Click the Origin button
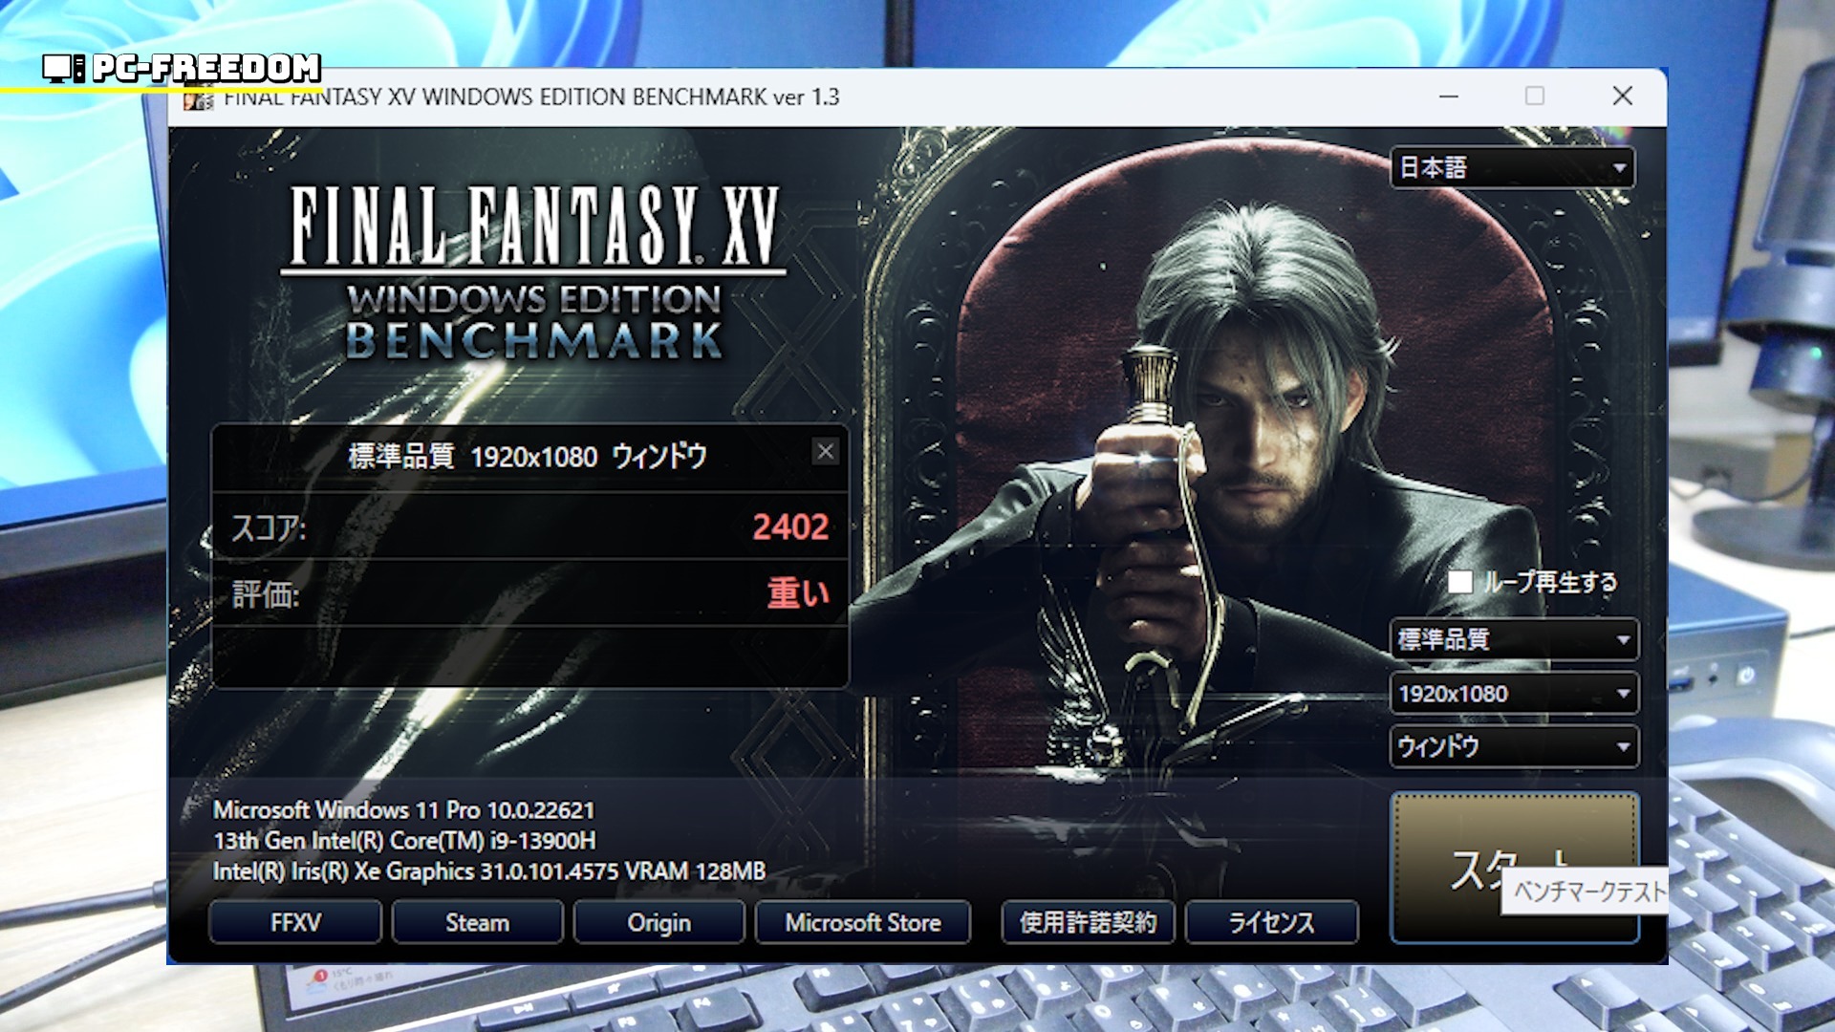This screenshot has height=1032, width=1835. [658, 922]
